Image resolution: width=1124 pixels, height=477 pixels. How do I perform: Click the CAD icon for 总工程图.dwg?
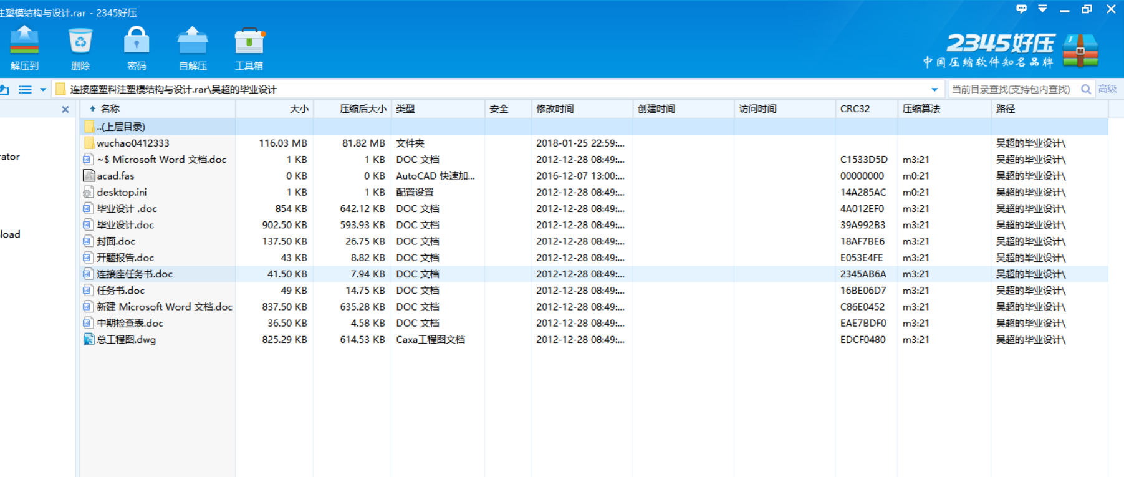pyautogui.click(x=89, y=339)
